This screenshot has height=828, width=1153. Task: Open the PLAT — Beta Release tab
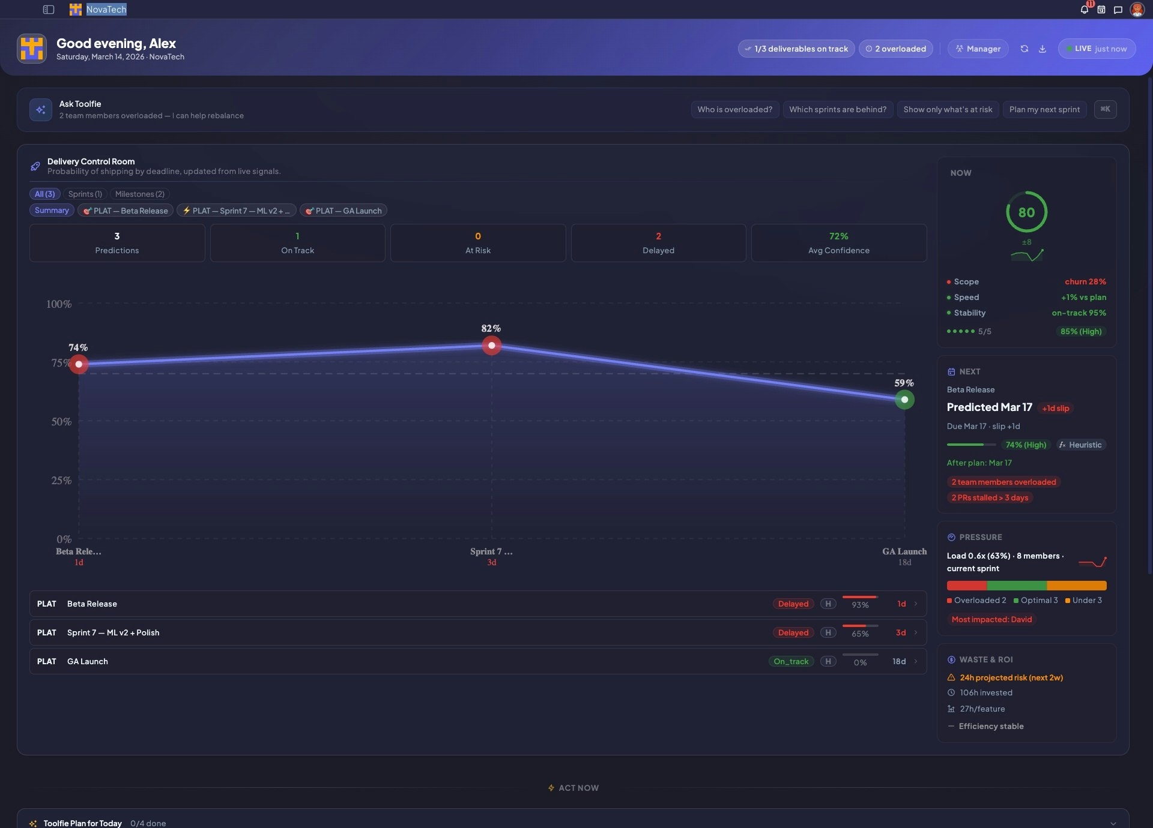click(x=126, y=211)
